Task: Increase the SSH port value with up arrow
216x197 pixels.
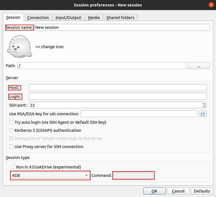Action: tap(205, 104)
